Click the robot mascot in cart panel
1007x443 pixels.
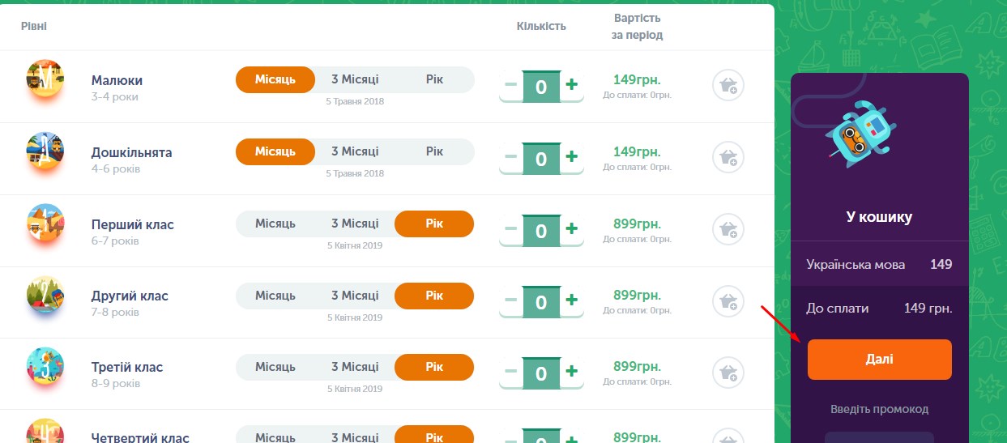(x=860, y=134)
